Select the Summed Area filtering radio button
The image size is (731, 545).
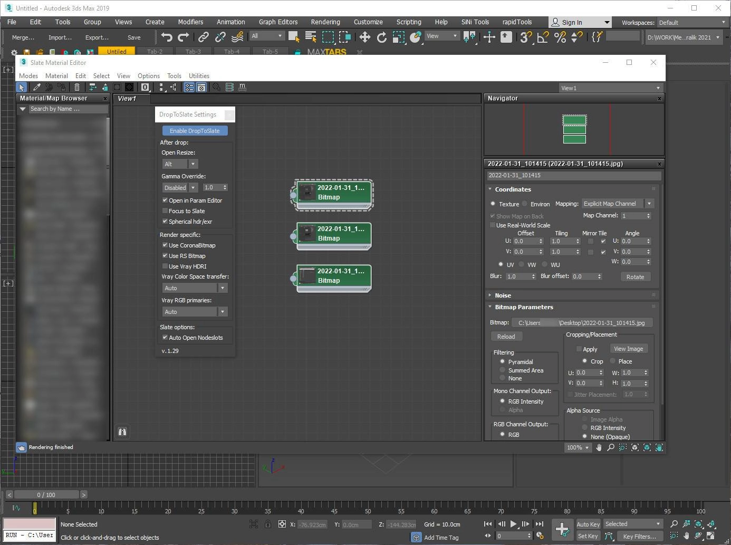point(502,370)
